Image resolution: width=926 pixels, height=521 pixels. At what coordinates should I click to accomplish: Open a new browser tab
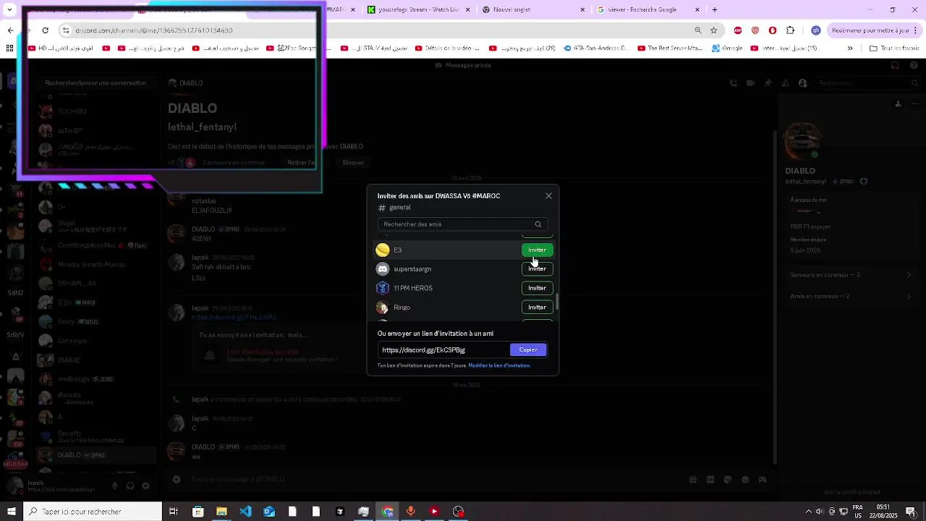[715, 9]
